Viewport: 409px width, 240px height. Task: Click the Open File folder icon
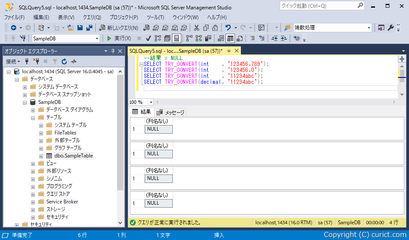point(70,28)
